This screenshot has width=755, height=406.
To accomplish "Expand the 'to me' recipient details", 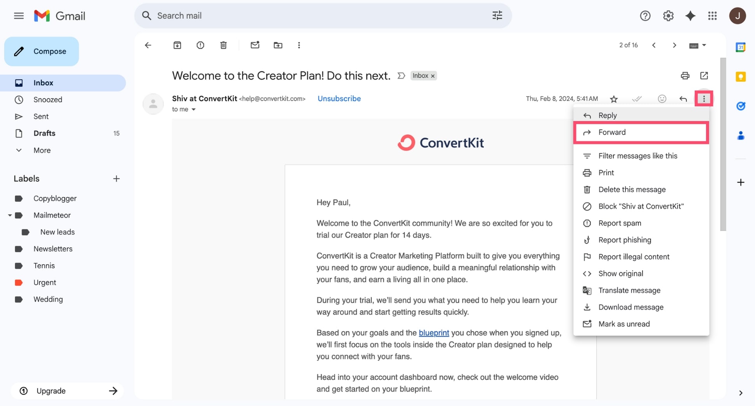I will (194, 109).
